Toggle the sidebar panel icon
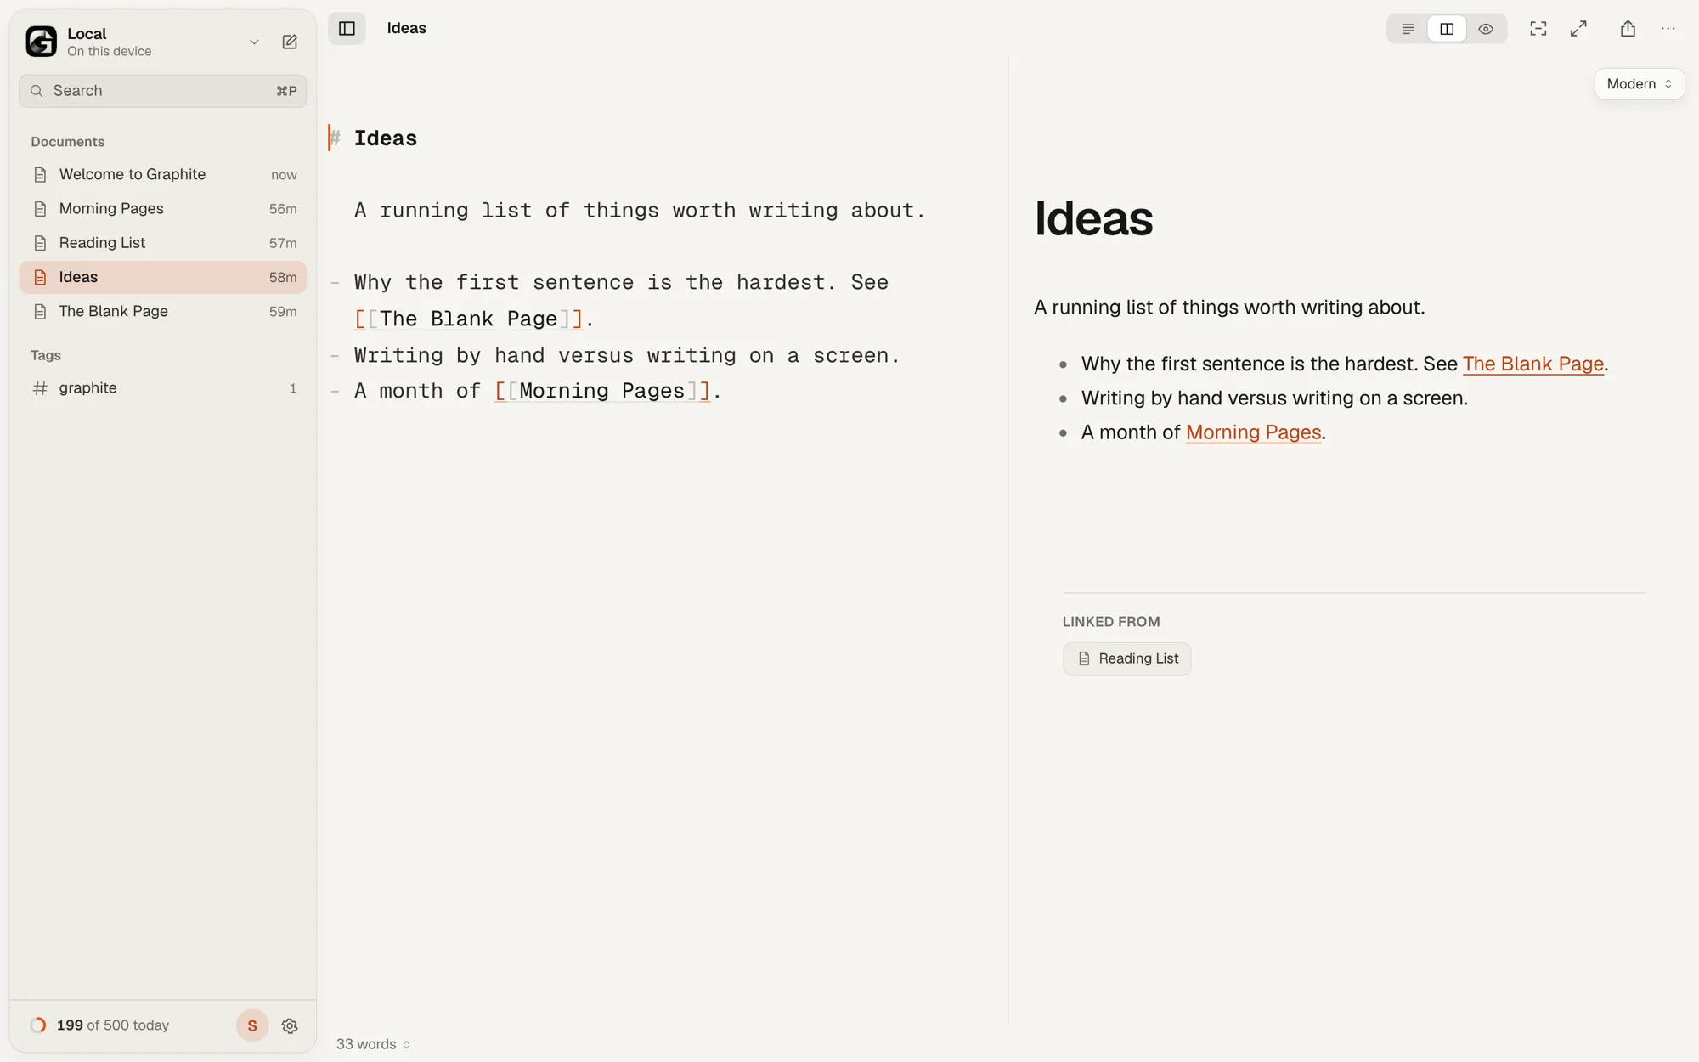 [347, 28]
